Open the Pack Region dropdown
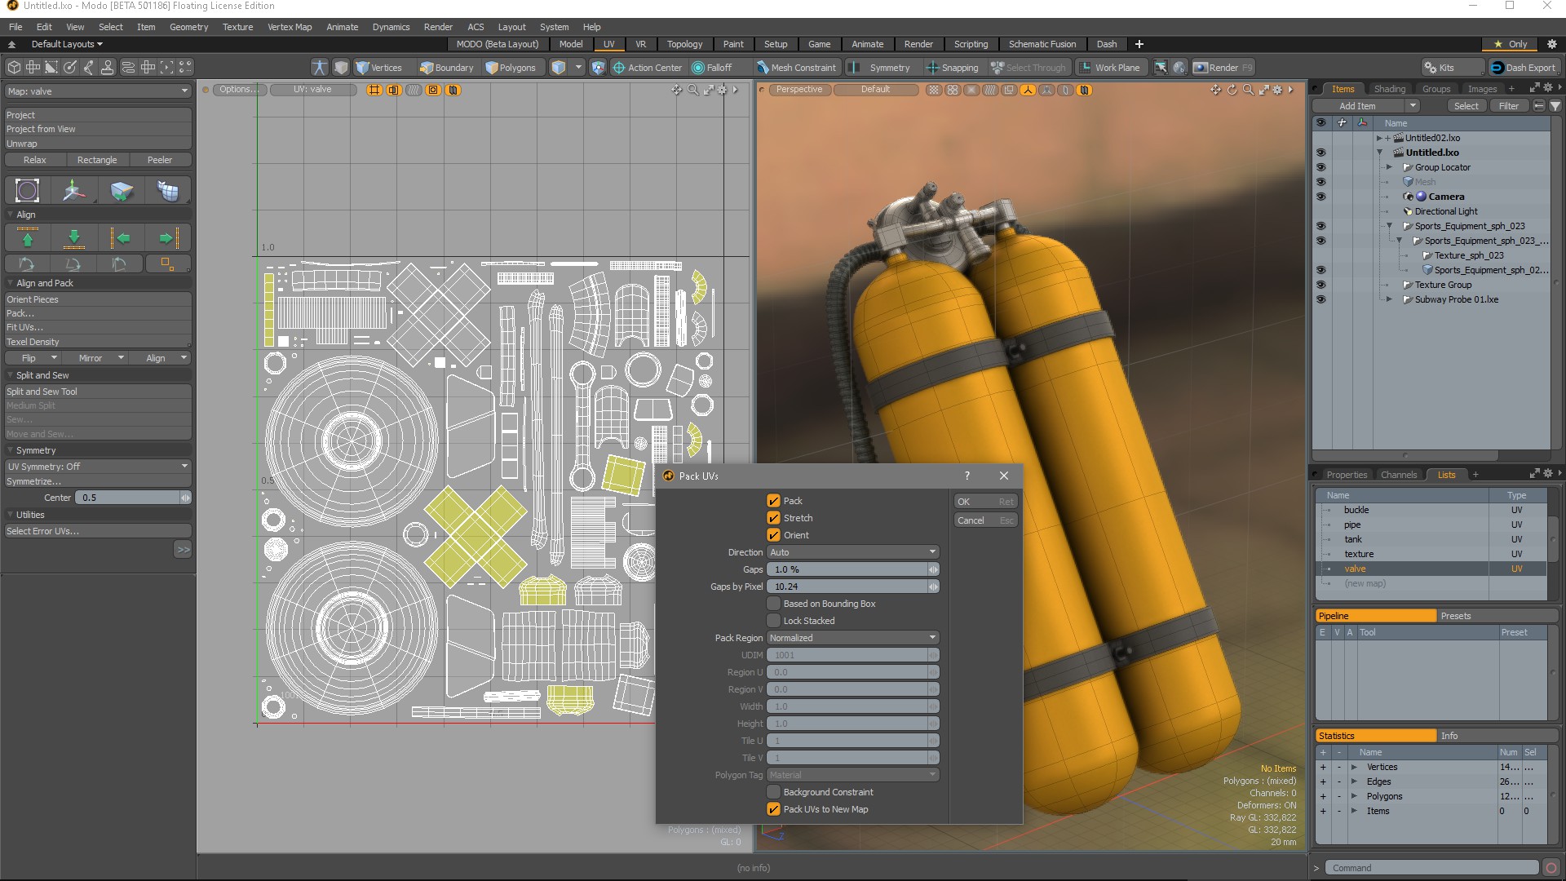 (x=852, y=637)
